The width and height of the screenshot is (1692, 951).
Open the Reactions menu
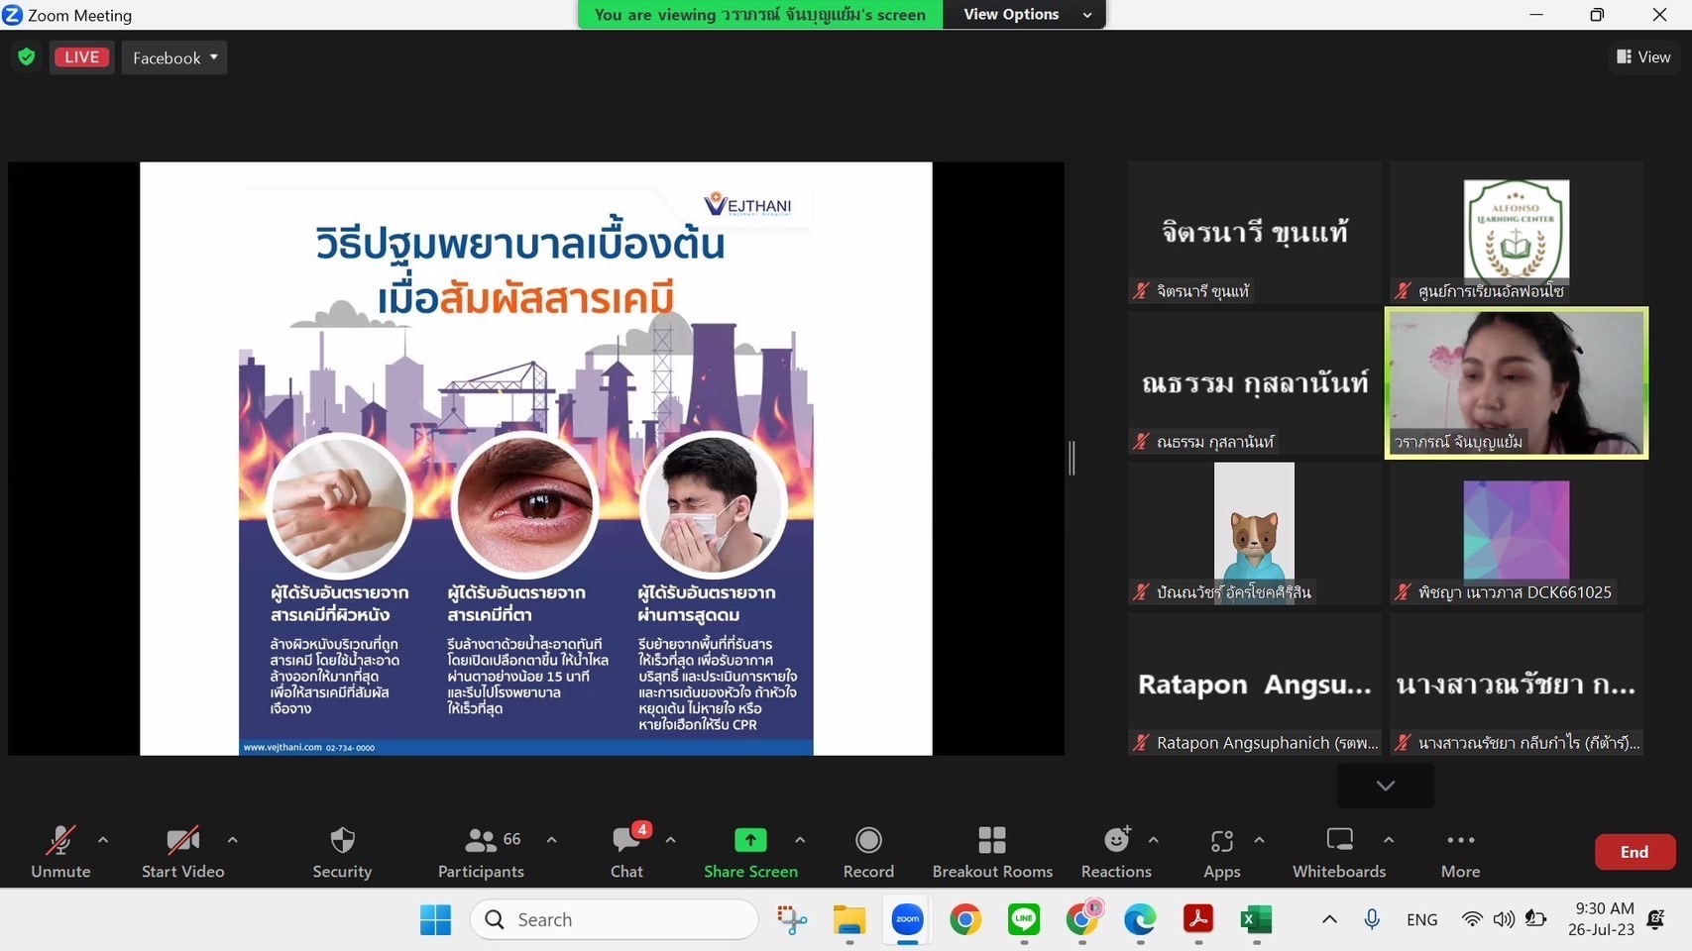(1116, 852)
